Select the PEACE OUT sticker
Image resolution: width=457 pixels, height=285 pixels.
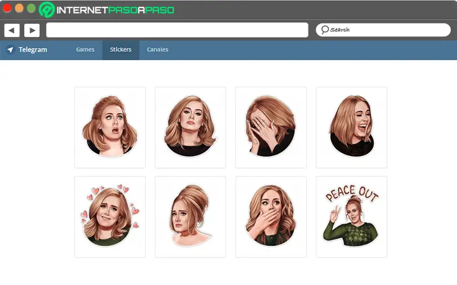pos(351,217)
